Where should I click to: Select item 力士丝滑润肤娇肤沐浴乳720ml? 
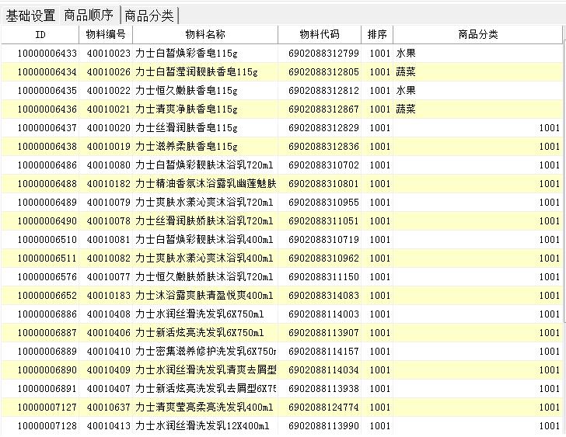coord(204,221)
